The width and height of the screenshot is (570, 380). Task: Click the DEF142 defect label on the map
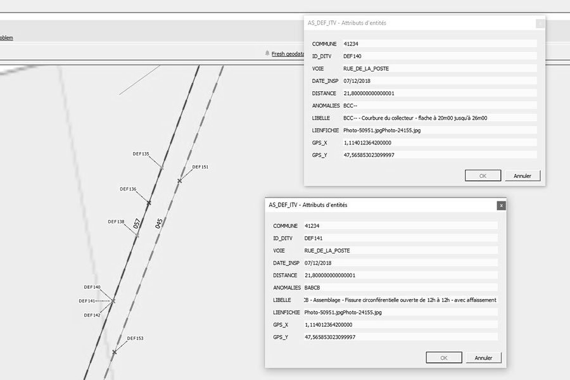[91, 314]
